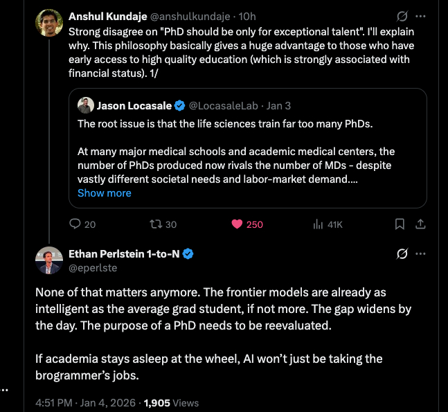View analytics showing 41K views
Screen dimensions: 448x412
tap(319, 224)
